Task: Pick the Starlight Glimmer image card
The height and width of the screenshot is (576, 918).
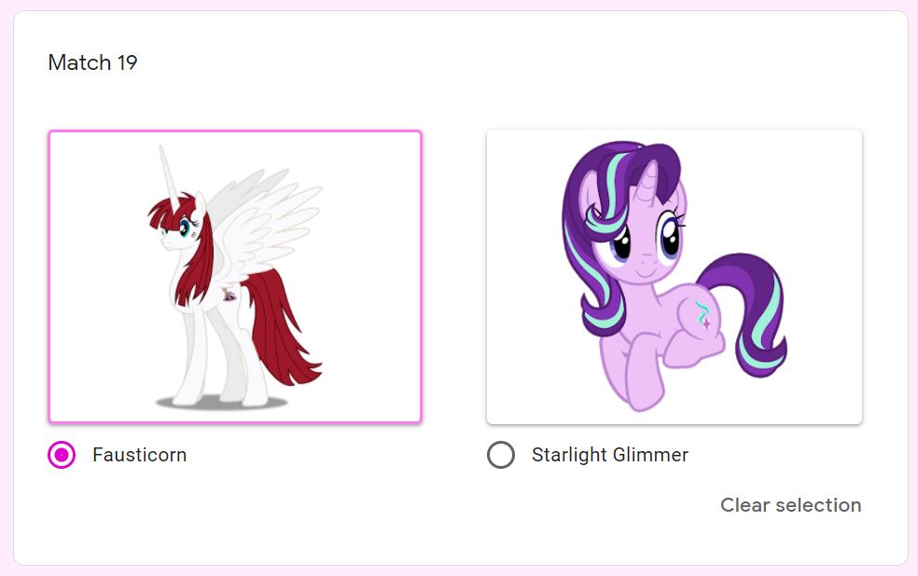Action: 674,276
